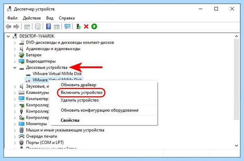This screenshot has width=244, height=161.
Task: Choose Включить устройство from context menu
Action: (82, 93)
